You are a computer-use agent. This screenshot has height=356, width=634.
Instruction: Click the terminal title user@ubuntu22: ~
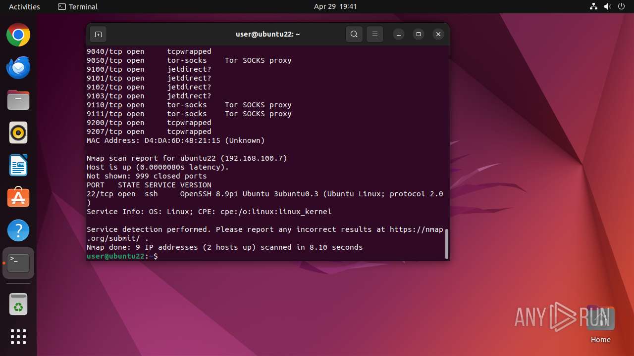coord(268,34)
